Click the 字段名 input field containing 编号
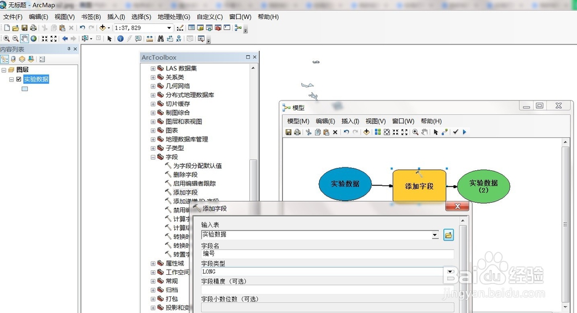The width and height of the screenshot is (577, 313). pyautogui.click(x=328, y=254)
